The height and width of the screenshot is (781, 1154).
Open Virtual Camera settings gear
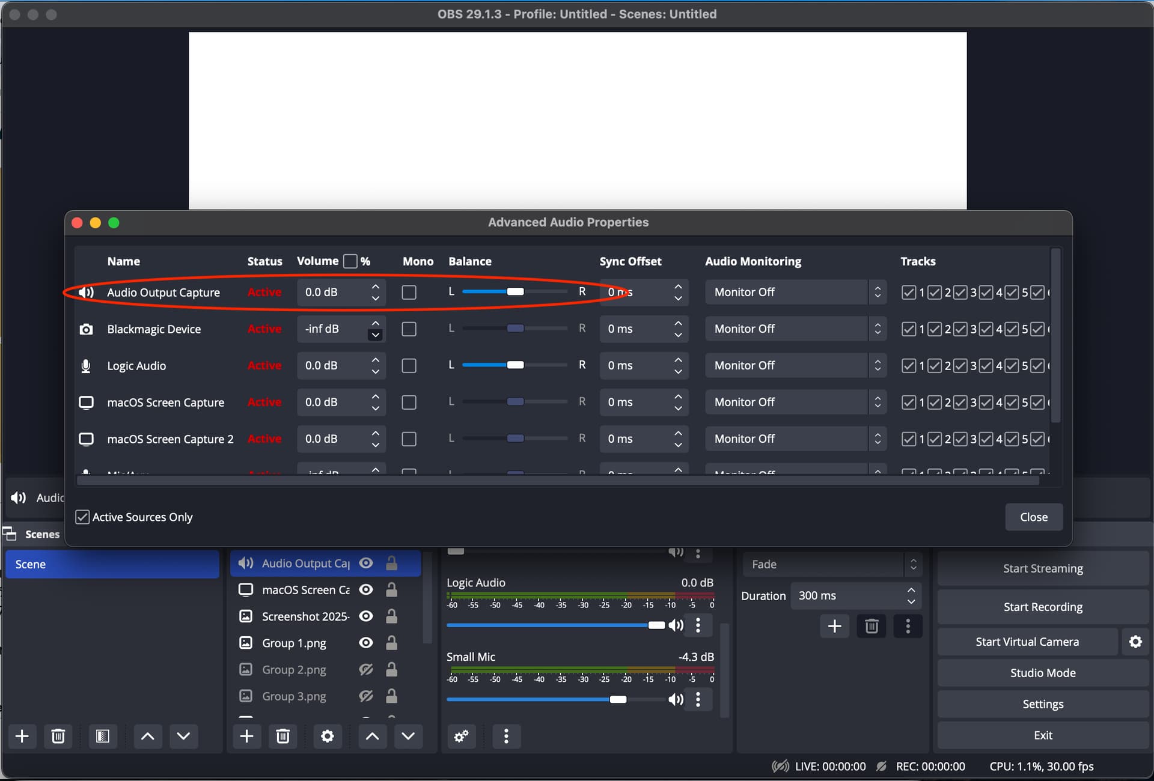pos(1135,642)
